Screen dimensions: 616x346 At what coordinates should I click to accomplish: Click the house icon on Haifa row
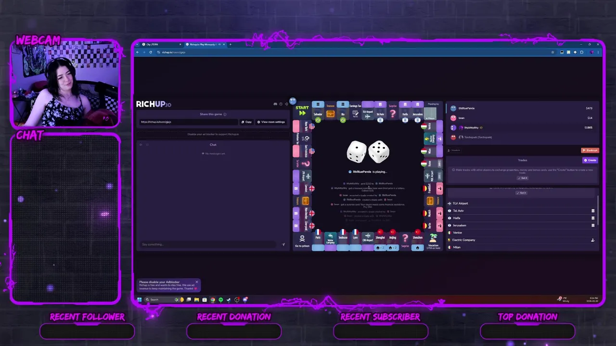click(x=593, y=218)
